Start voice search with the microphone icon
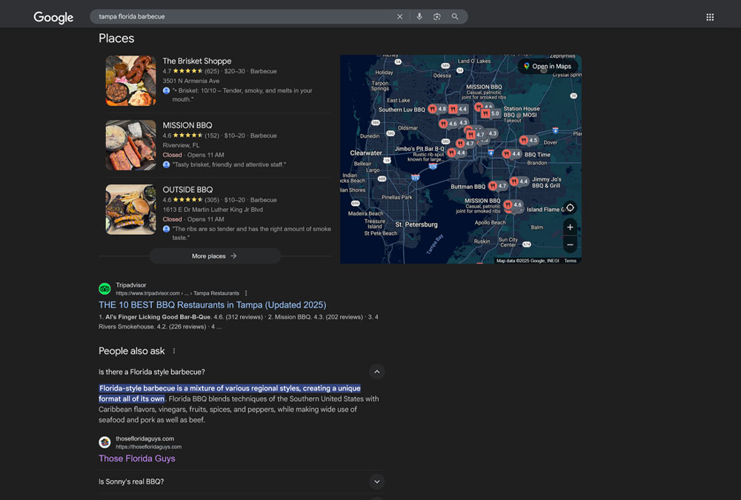 point(419,16)
